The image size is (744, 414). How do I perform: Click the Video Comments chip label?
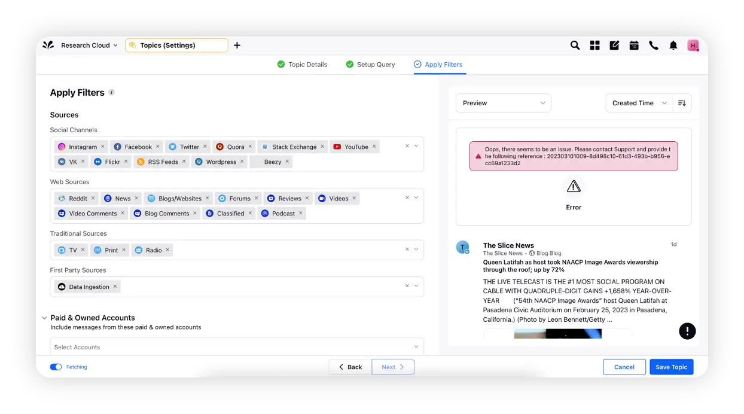pyautogui.click(x=93, y=214)
